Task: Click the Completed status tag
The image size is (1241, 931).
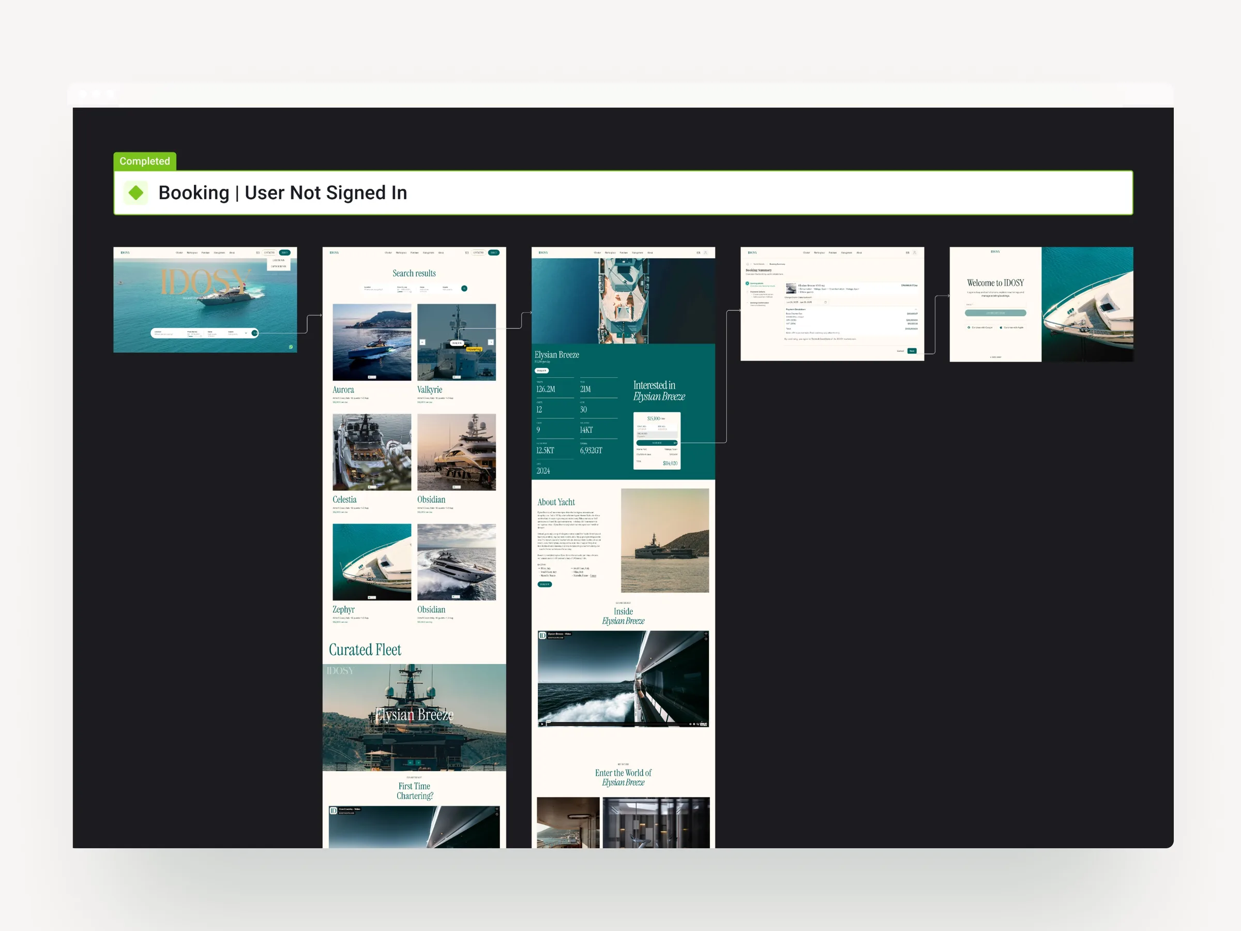Action: [x=145, y=161]
